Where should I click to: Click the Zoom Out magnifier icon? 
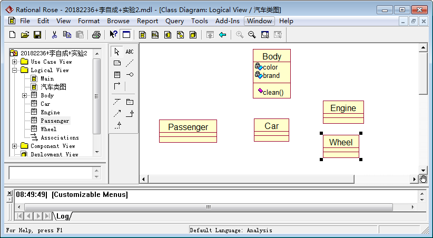coord(252,35)
